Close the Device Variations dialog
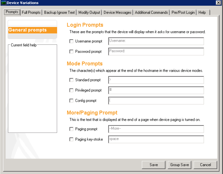223x174 pixels. pos(218,3)
